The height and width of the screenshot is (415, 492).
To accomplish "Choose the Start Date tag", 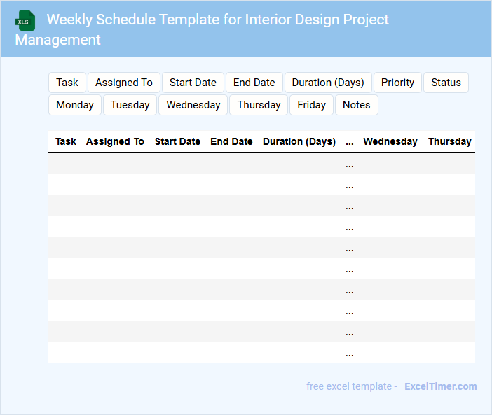I will coord(193,83).
